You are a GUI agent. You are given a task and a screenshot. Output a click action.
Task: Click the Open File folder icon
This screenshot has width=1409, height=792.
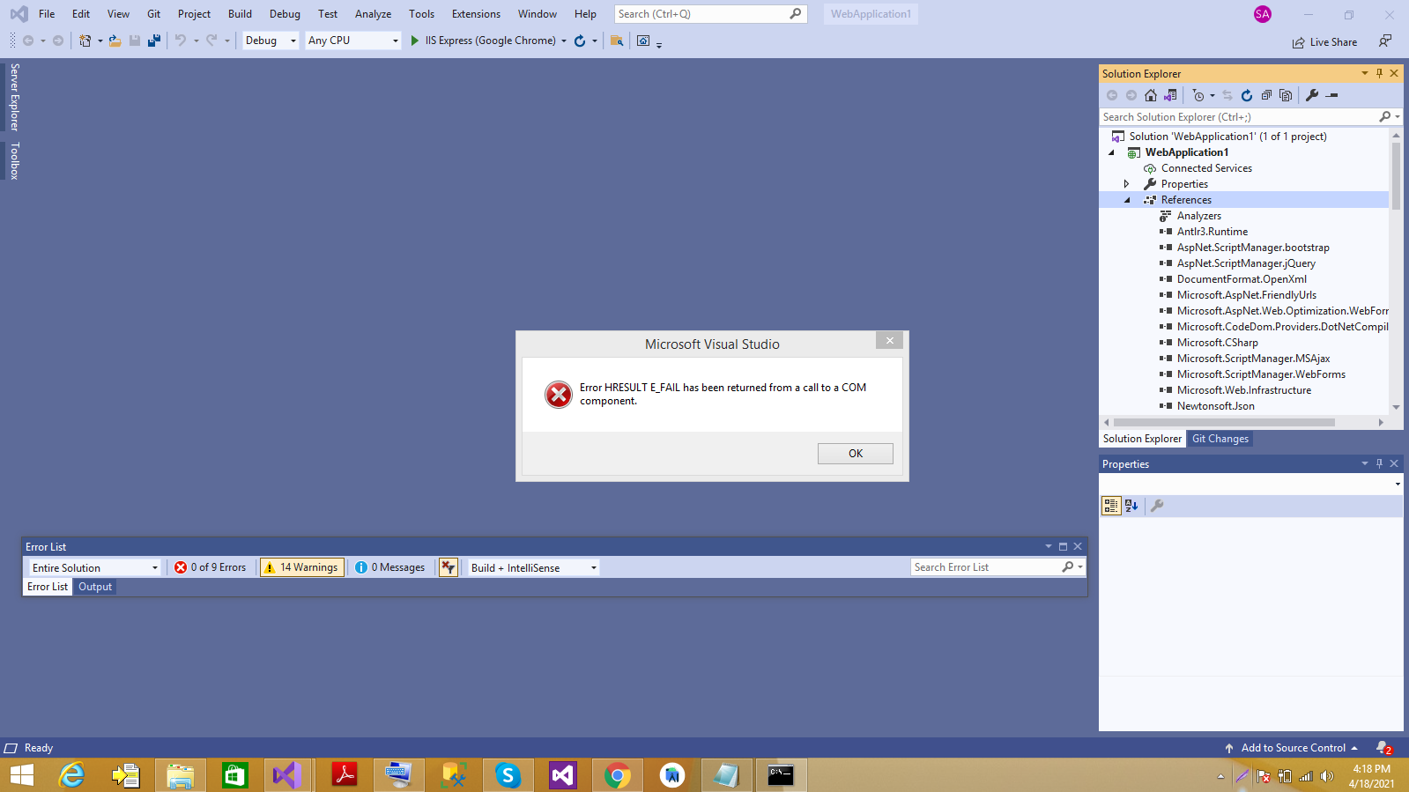coord(115,41)
